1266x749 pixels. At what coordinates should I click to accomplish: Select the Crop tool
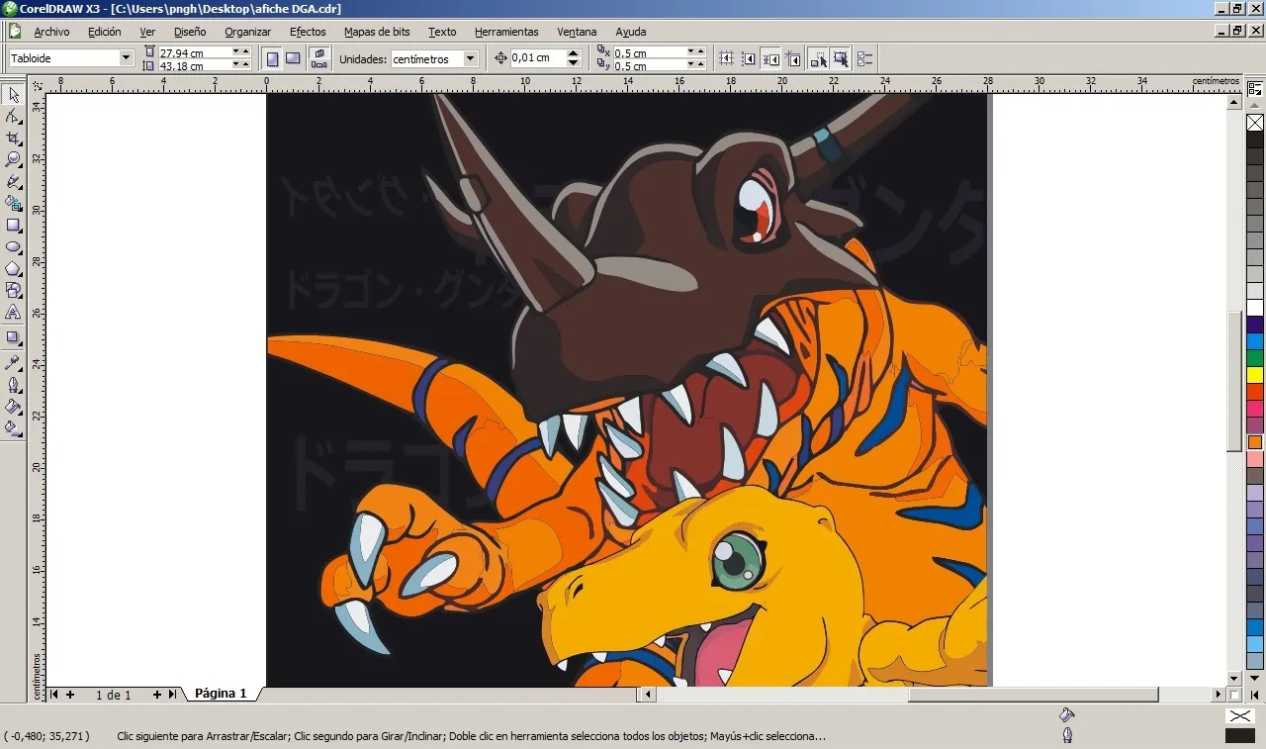point(13,139)
